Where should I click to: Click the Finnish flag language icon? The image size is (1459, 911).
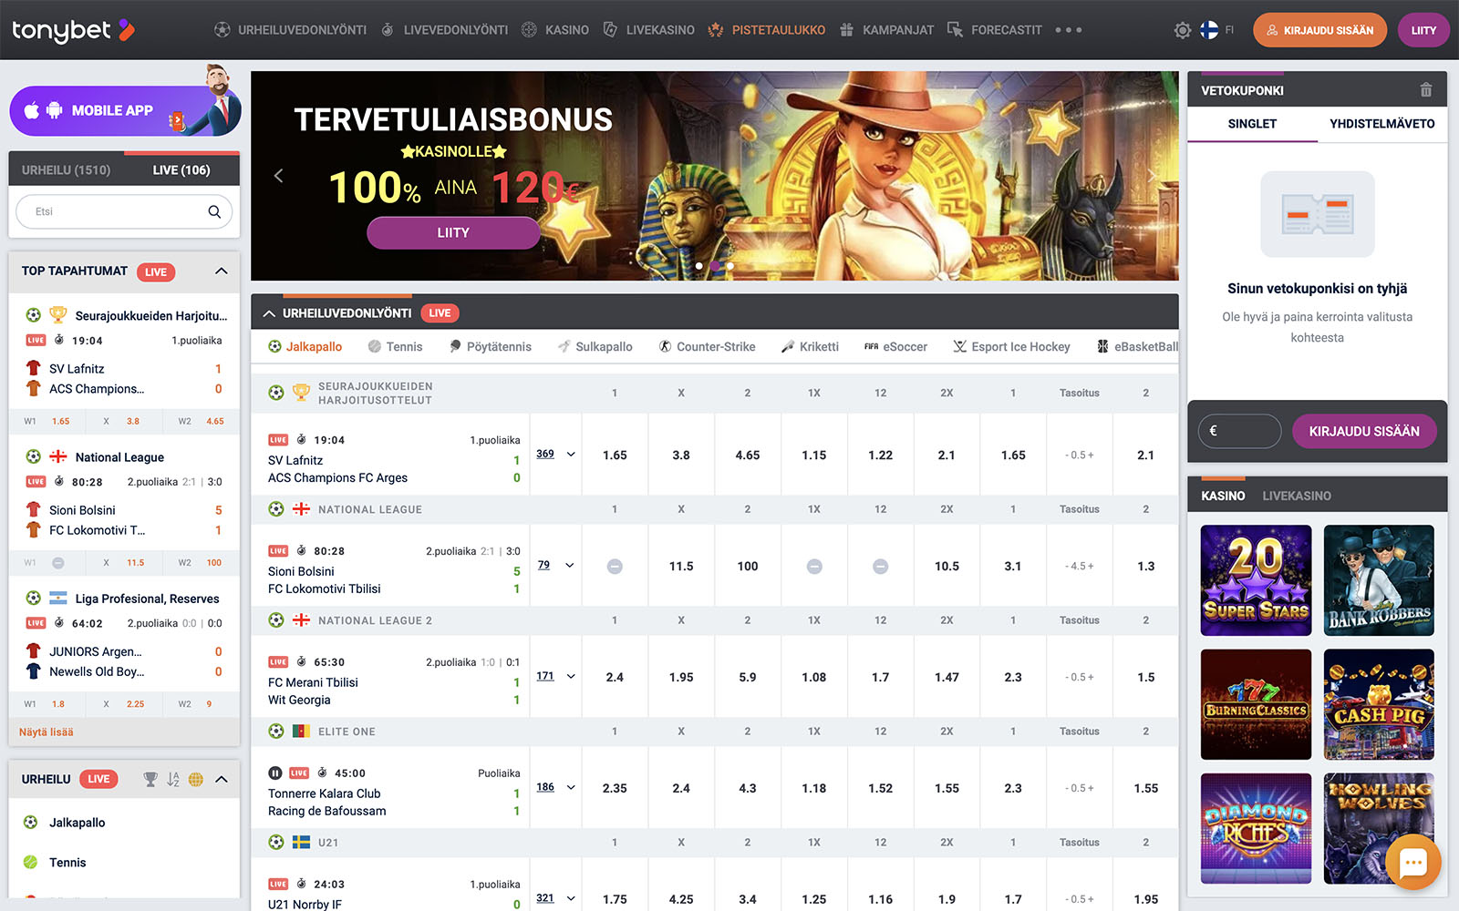1209,30
